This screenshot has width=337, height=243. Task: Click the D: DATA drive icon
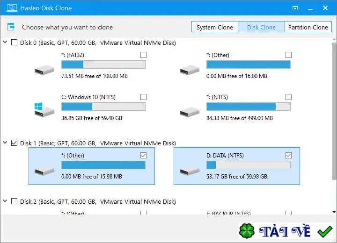click(190, 171)
